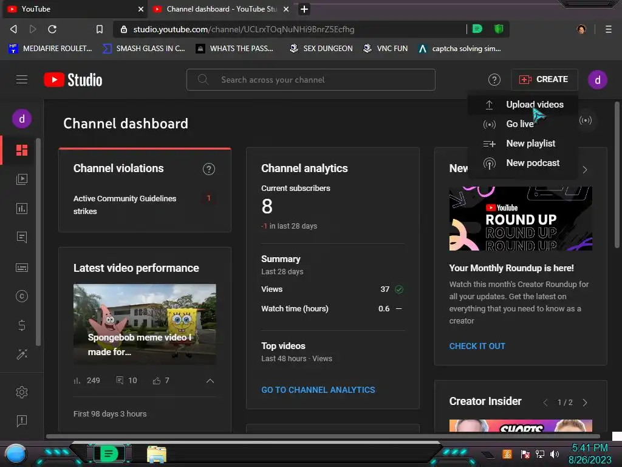Click the volume speaker tray icon

tap(555, 454)
